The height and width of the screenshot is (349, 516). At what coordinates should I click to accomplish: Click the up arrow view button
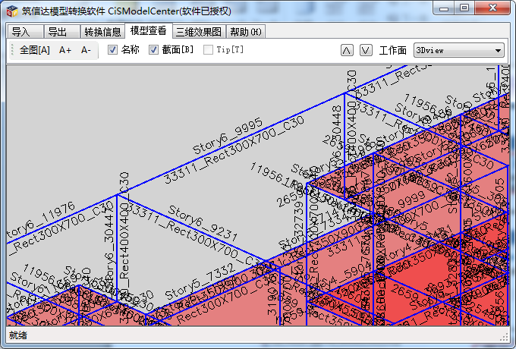coord(347,50)
